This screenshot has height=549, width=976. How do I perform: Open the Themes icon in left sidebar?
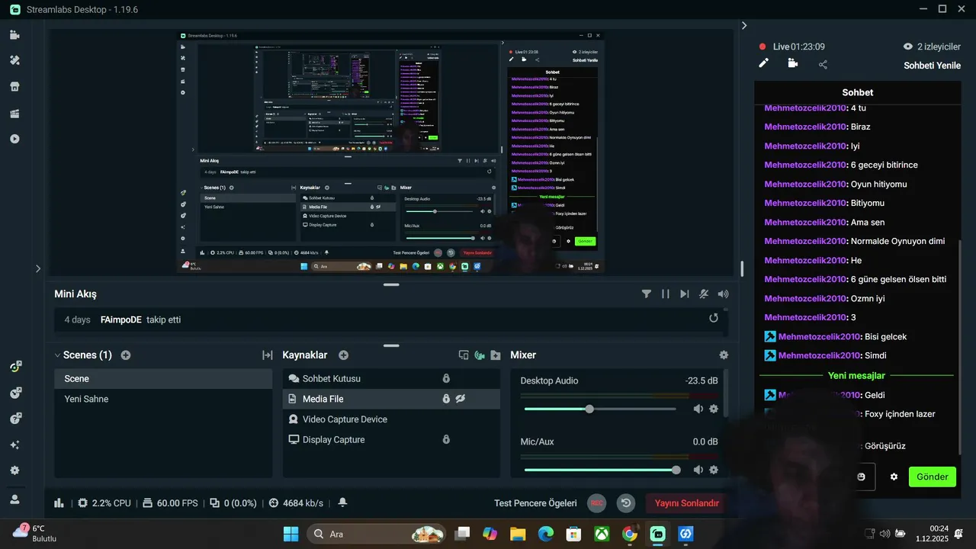pyautogui.click(x=14, y=60)
